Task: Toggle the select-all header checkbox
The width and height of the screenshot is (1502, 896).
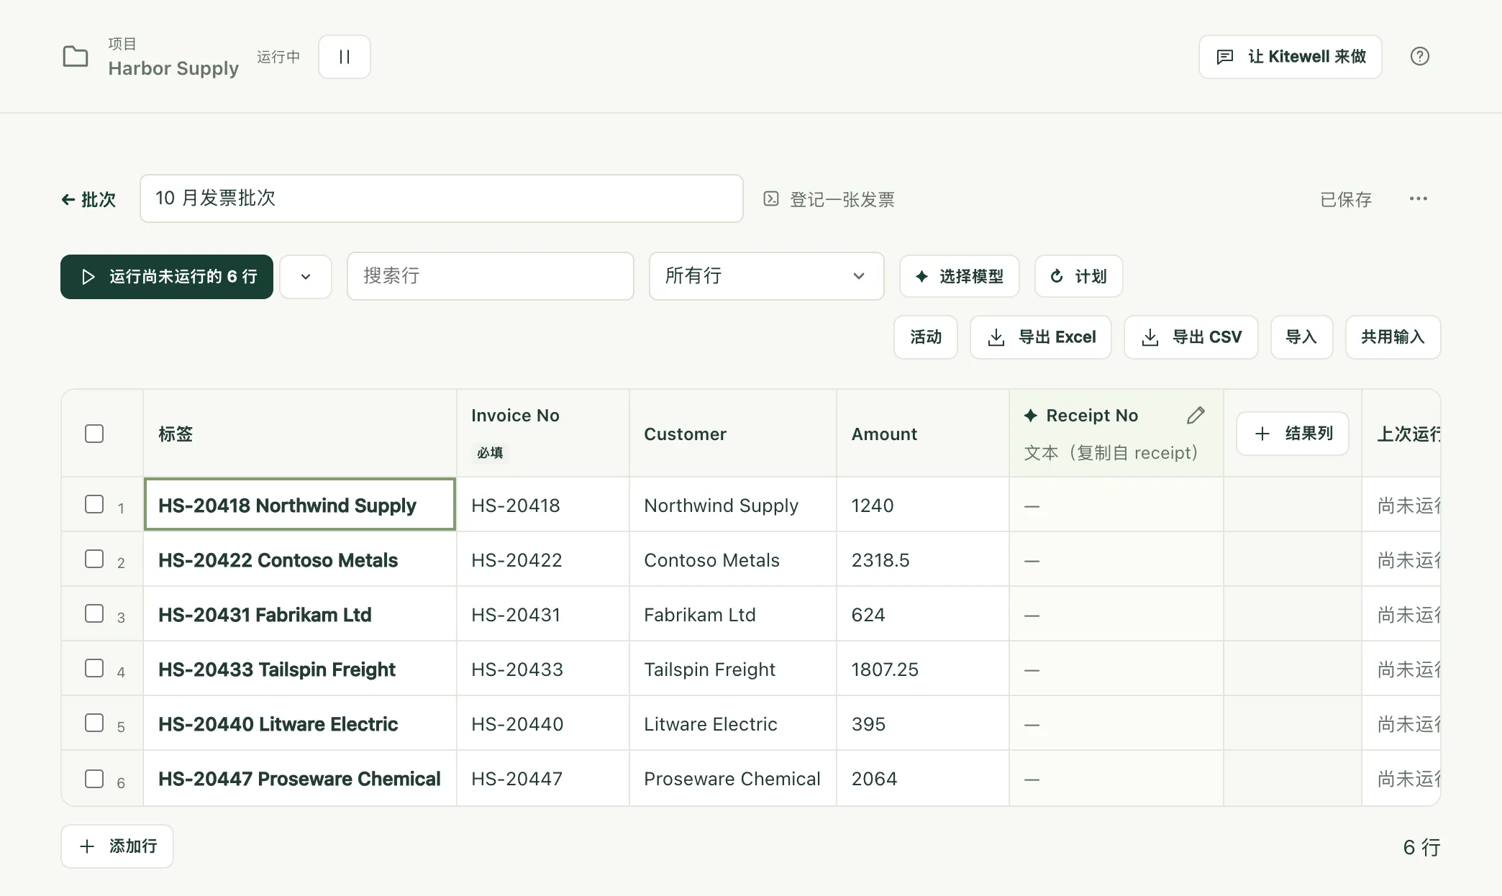Action: (x=94, y=434)
